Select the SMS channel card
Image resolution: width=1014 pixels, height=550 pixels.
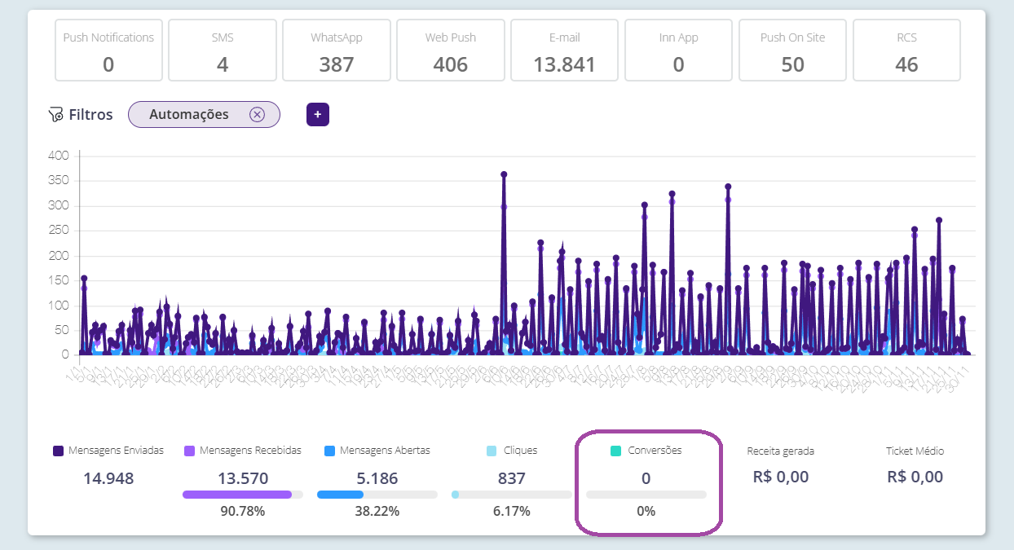[x=223, y=51]
